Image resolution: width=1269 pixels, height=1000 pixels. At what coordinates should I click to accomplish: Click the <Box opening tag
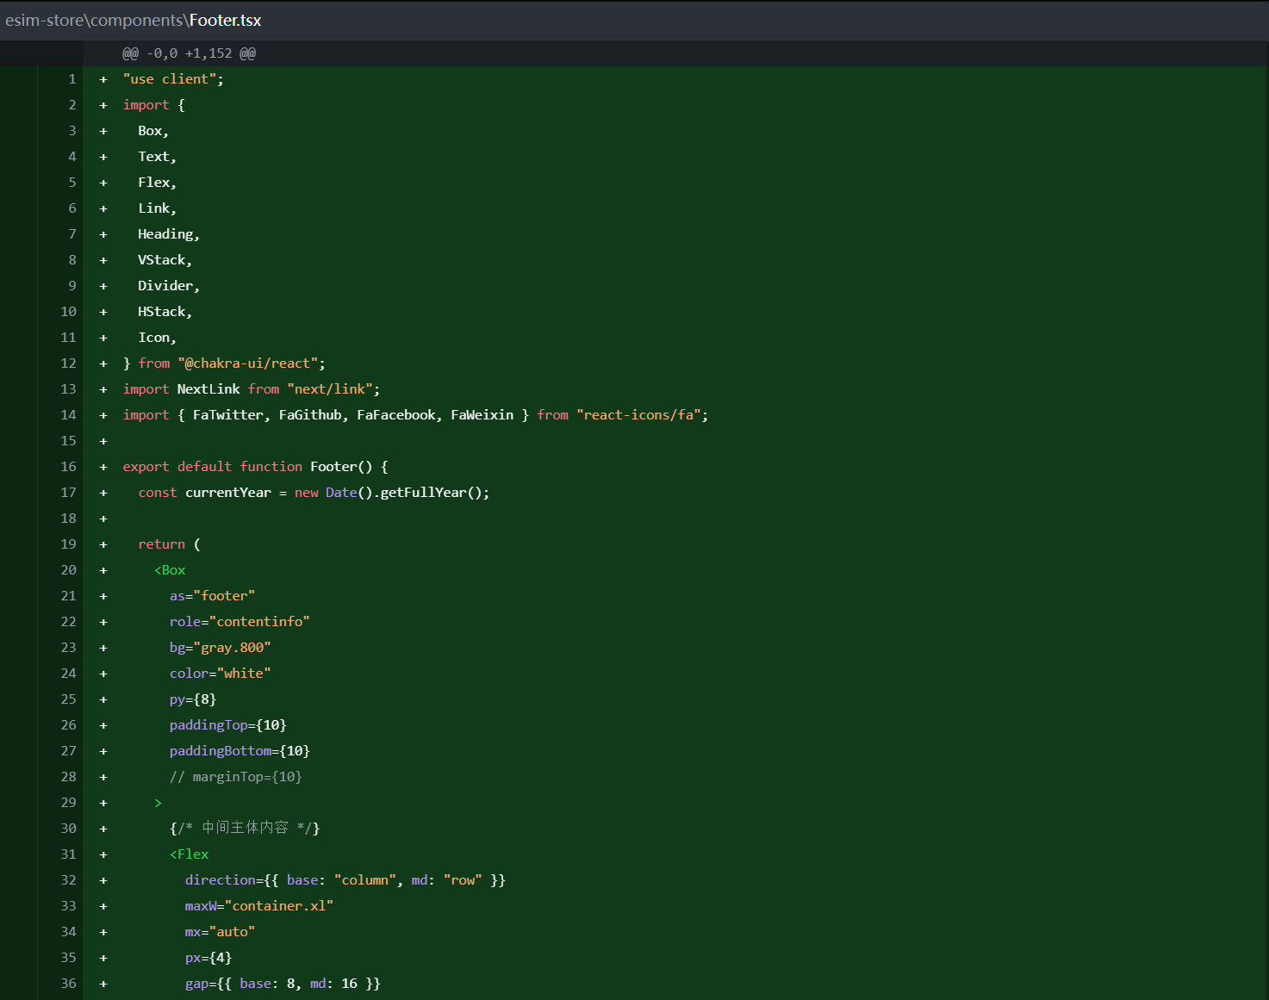click(170, 570)
